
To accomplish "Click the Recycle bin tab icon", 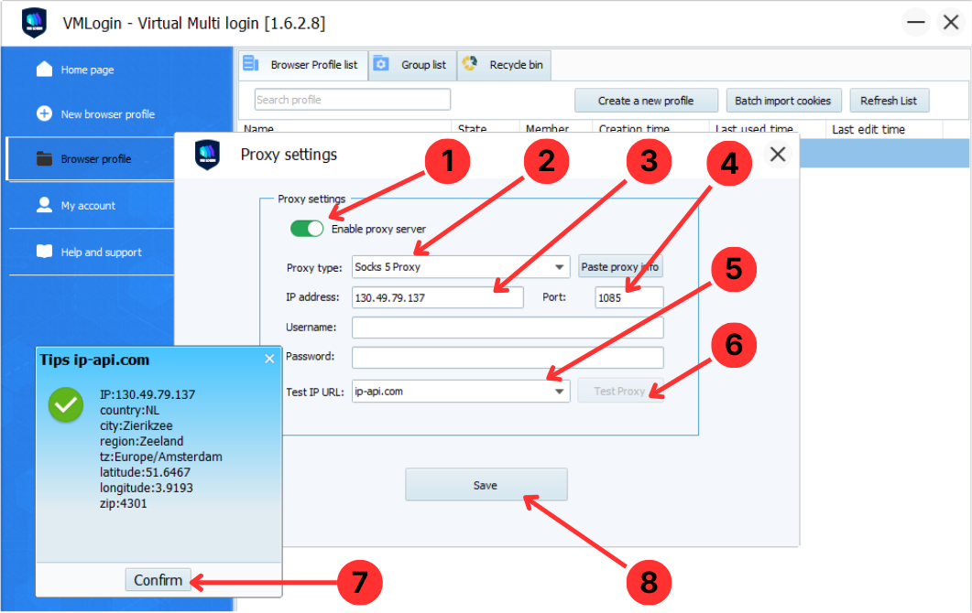I will pos(470,63).
